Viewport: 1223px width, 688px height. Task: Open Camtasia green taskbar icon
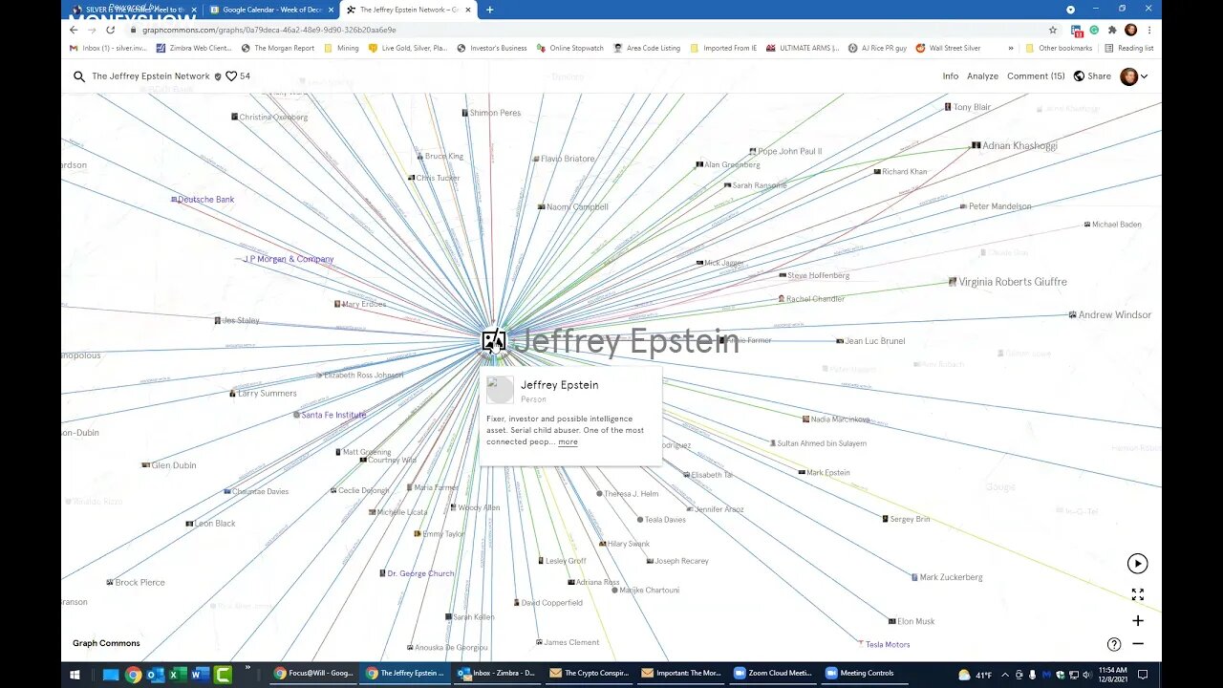222,674
